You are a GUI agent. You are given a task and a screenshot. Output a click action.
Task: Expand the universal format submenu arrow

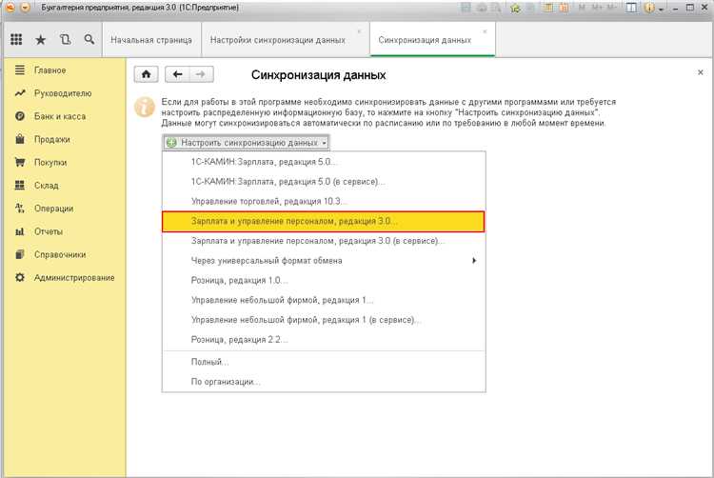pos(474,260)
